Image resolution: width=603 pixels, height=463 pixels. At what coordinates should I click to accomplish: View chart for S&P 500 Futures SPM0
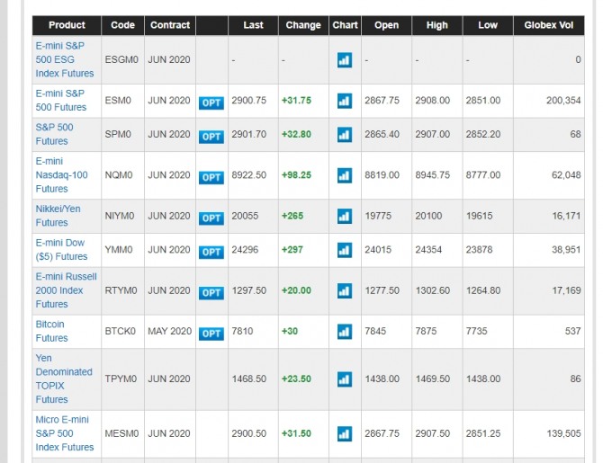point(344,135)
